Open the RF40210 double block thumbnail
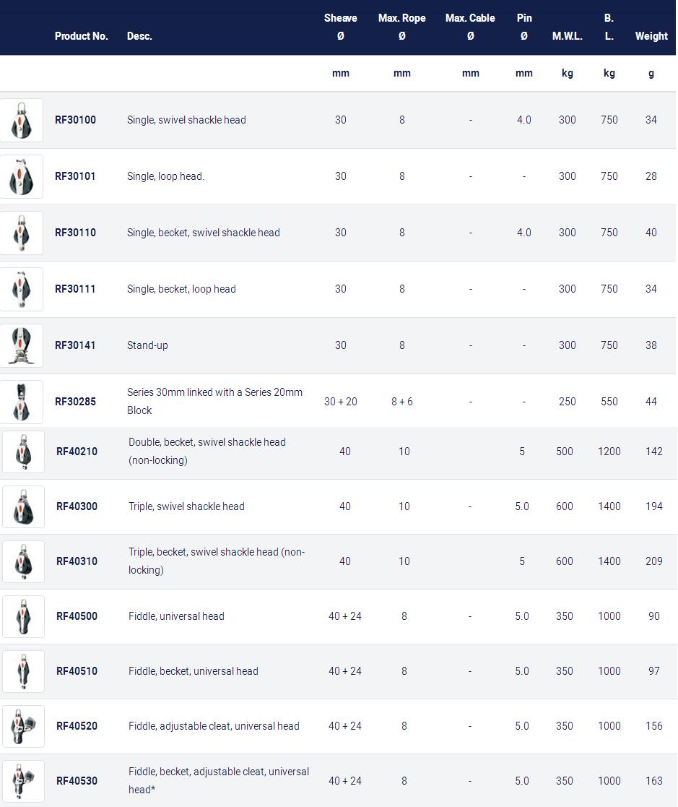The width and height of the screenshot is (678, 807). click(x=23, y=452)
